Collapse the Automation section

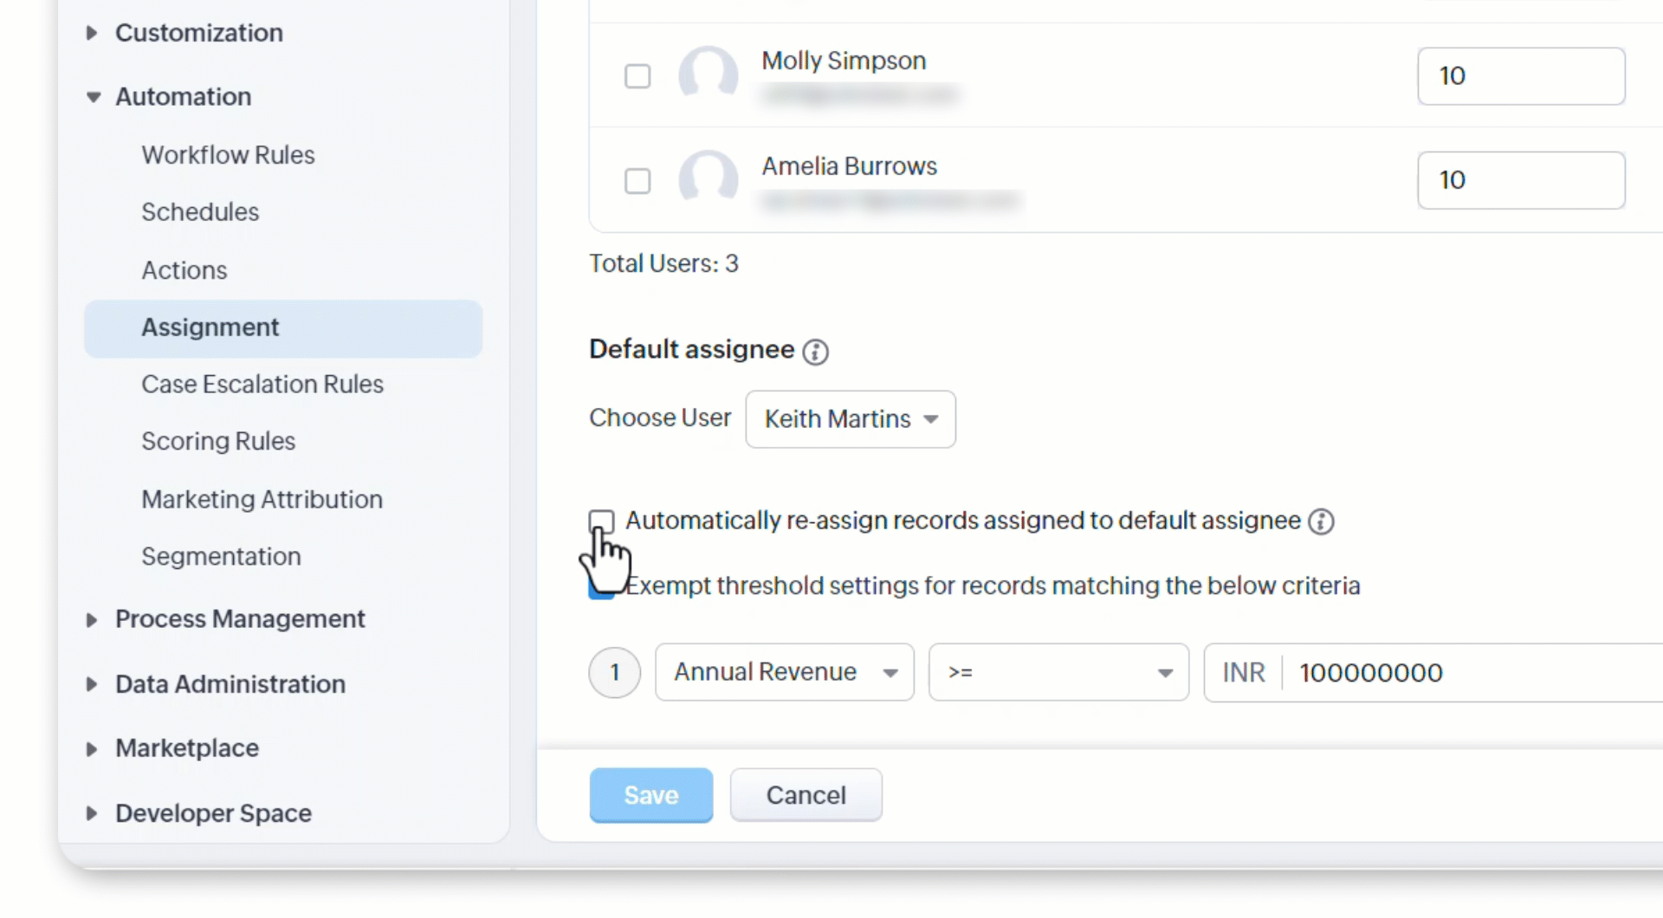(93, 97)
